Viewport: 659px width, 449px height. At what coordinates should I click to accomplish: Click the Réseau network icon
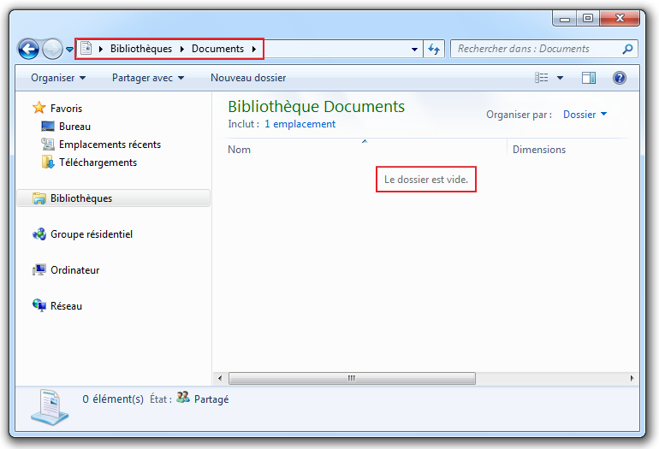(x=39, y=305)
